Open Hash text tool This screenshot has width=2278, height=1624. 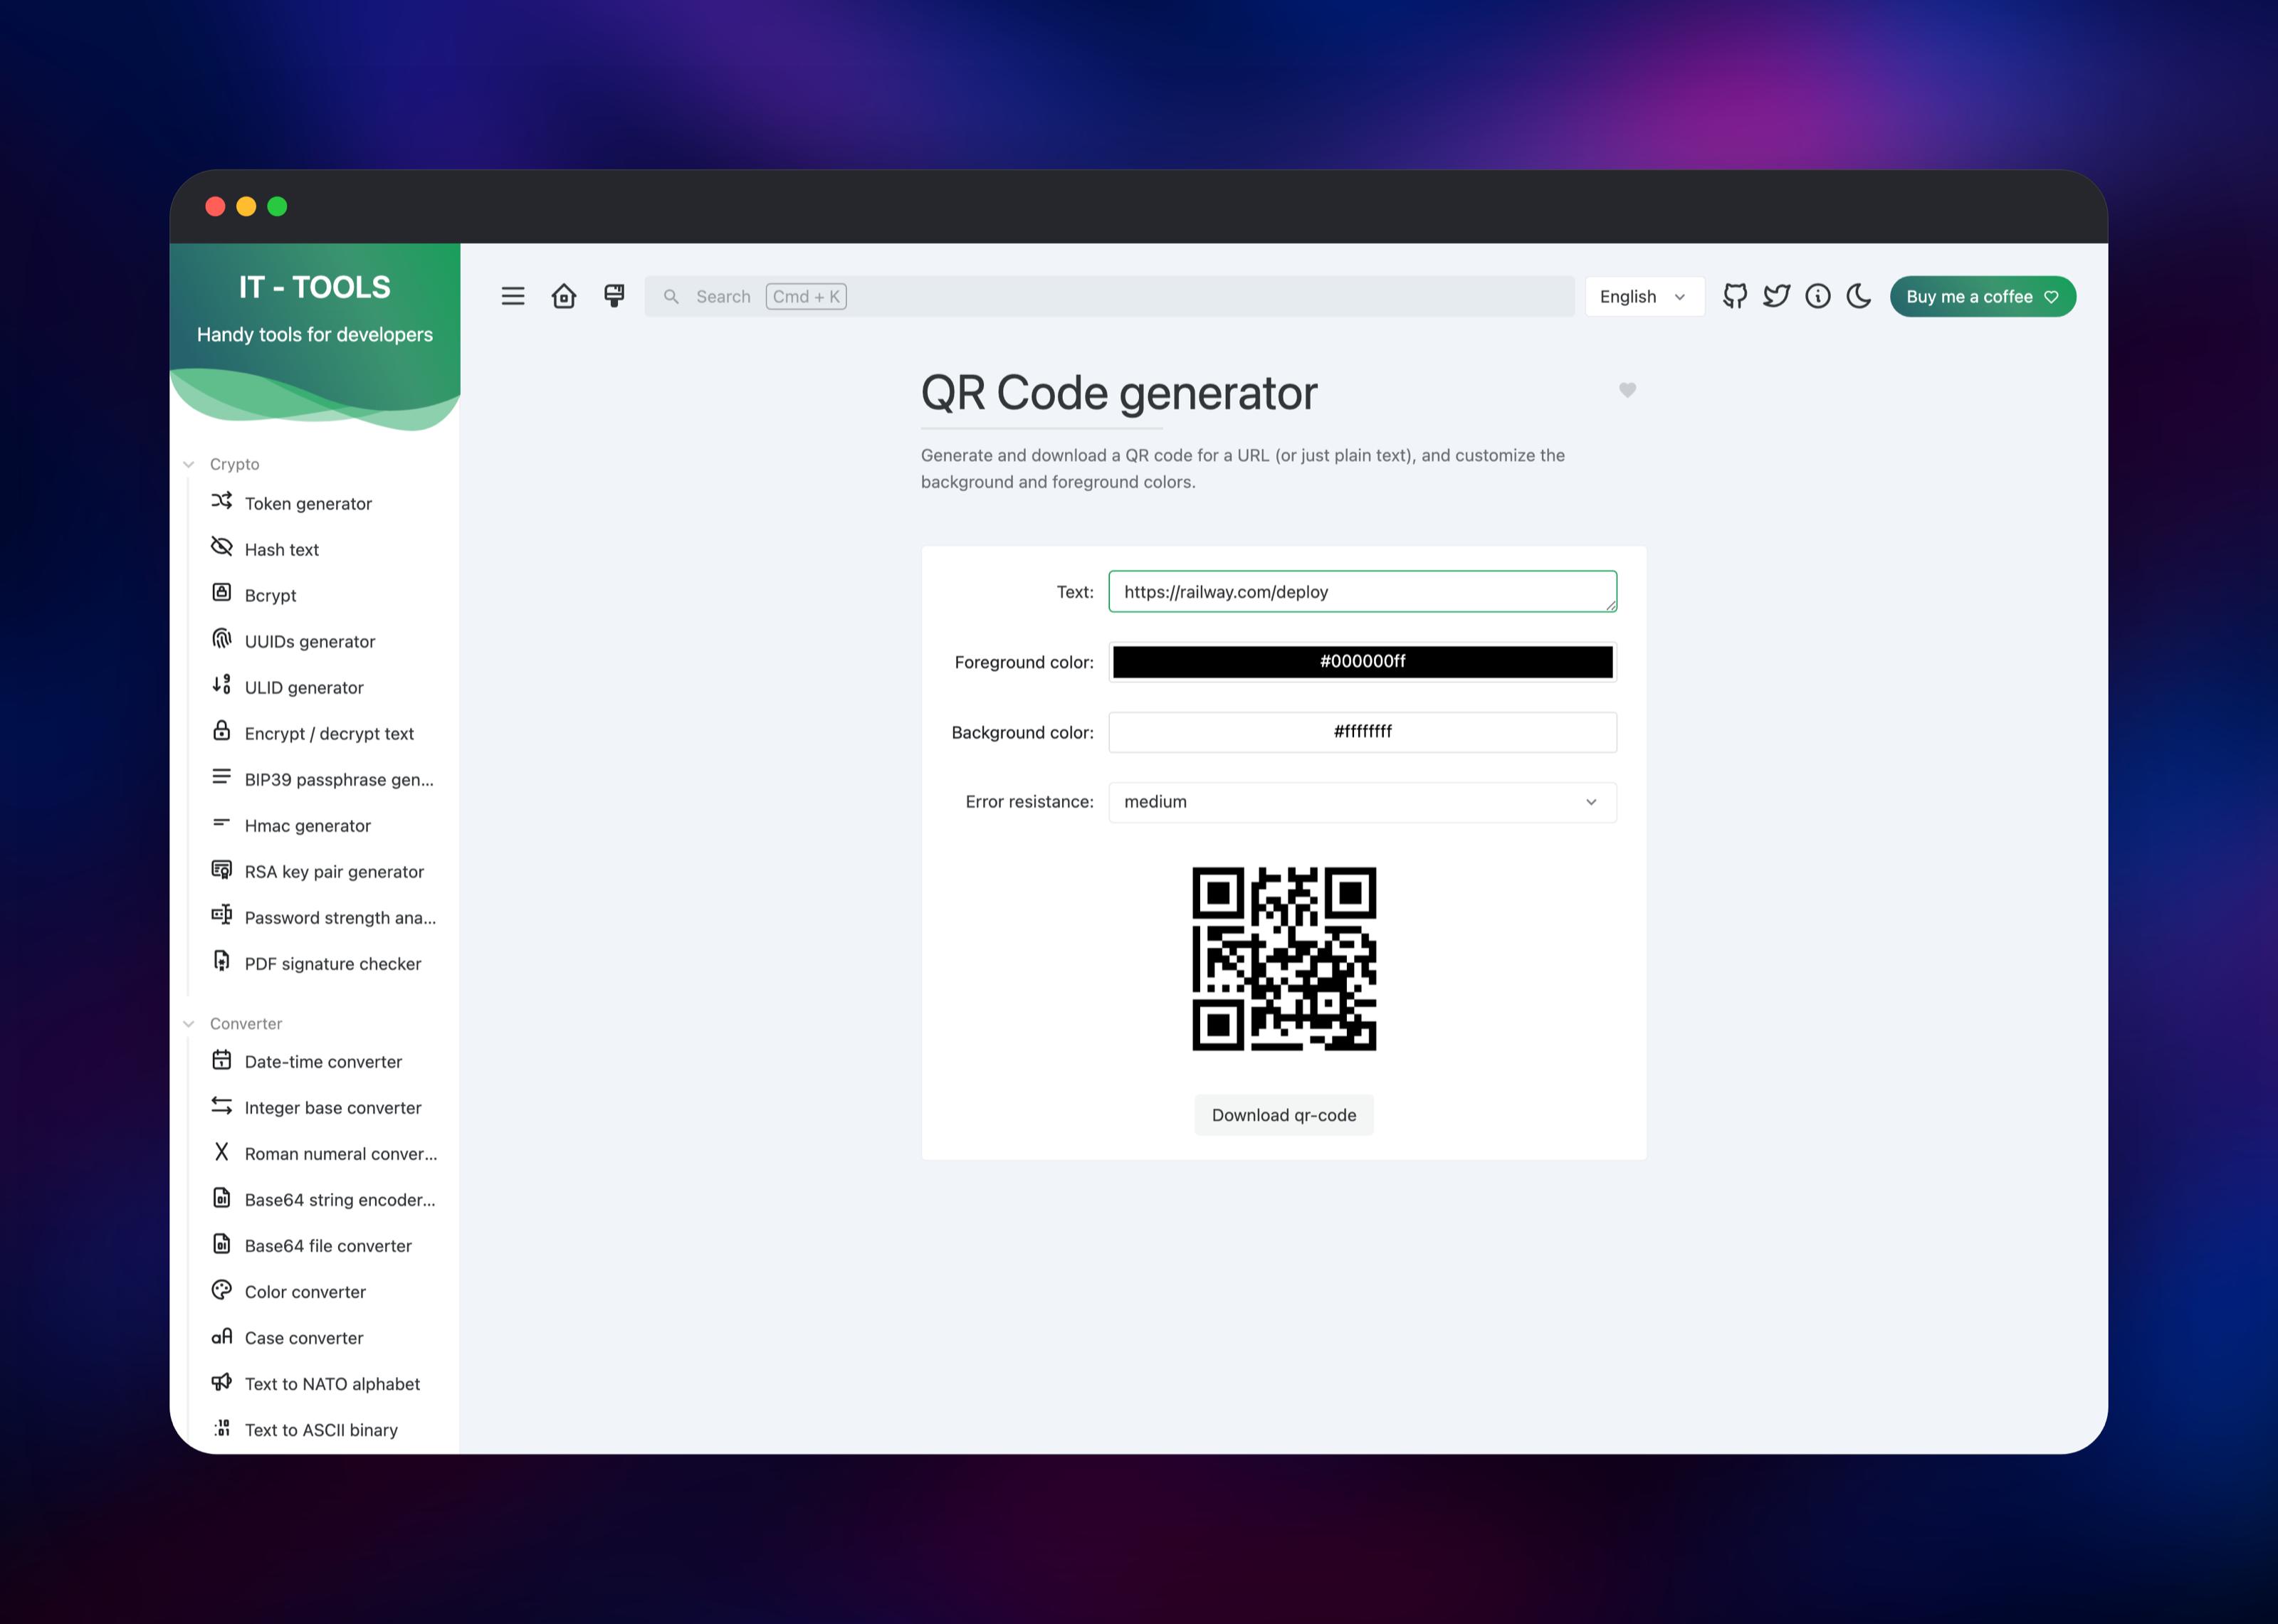282,550
